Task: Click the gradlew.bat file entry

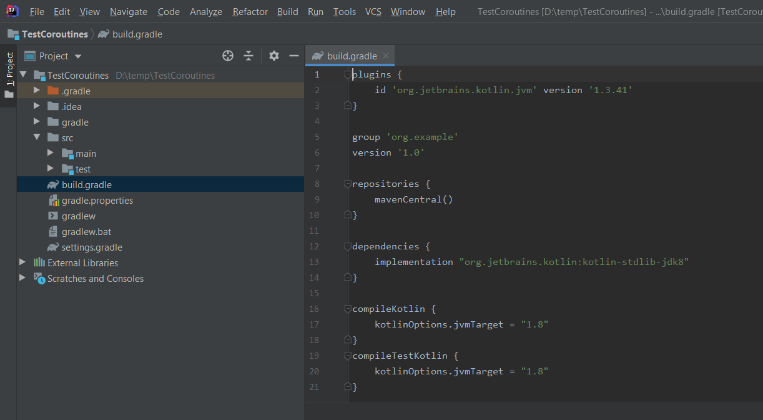Action: coord(86,231)
